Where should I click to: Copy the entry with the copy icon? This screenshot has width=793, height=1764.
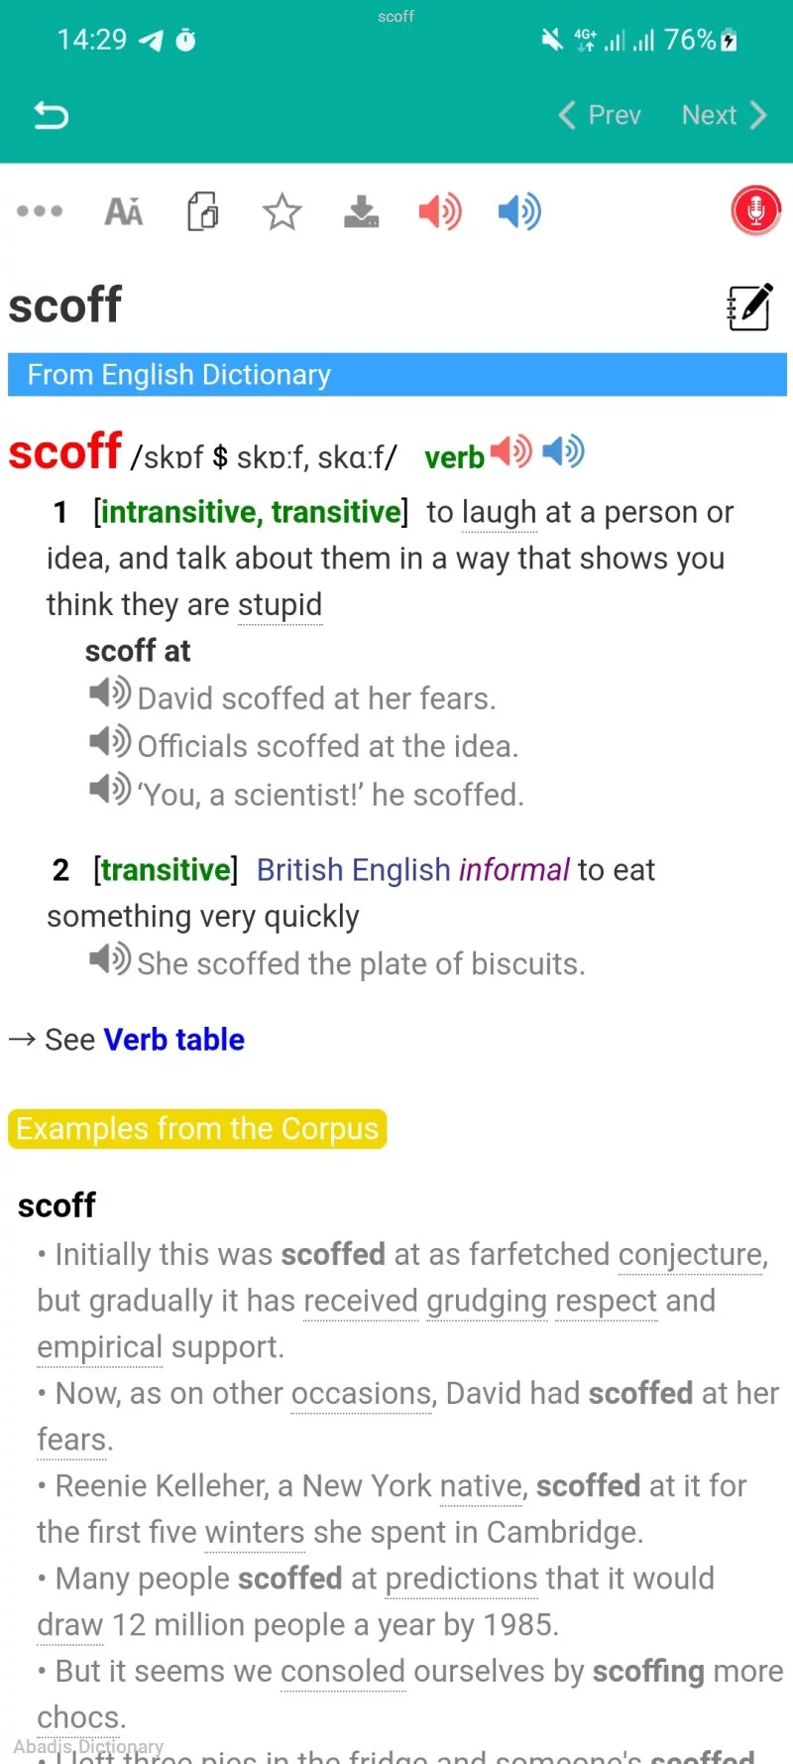click(202, 210)
